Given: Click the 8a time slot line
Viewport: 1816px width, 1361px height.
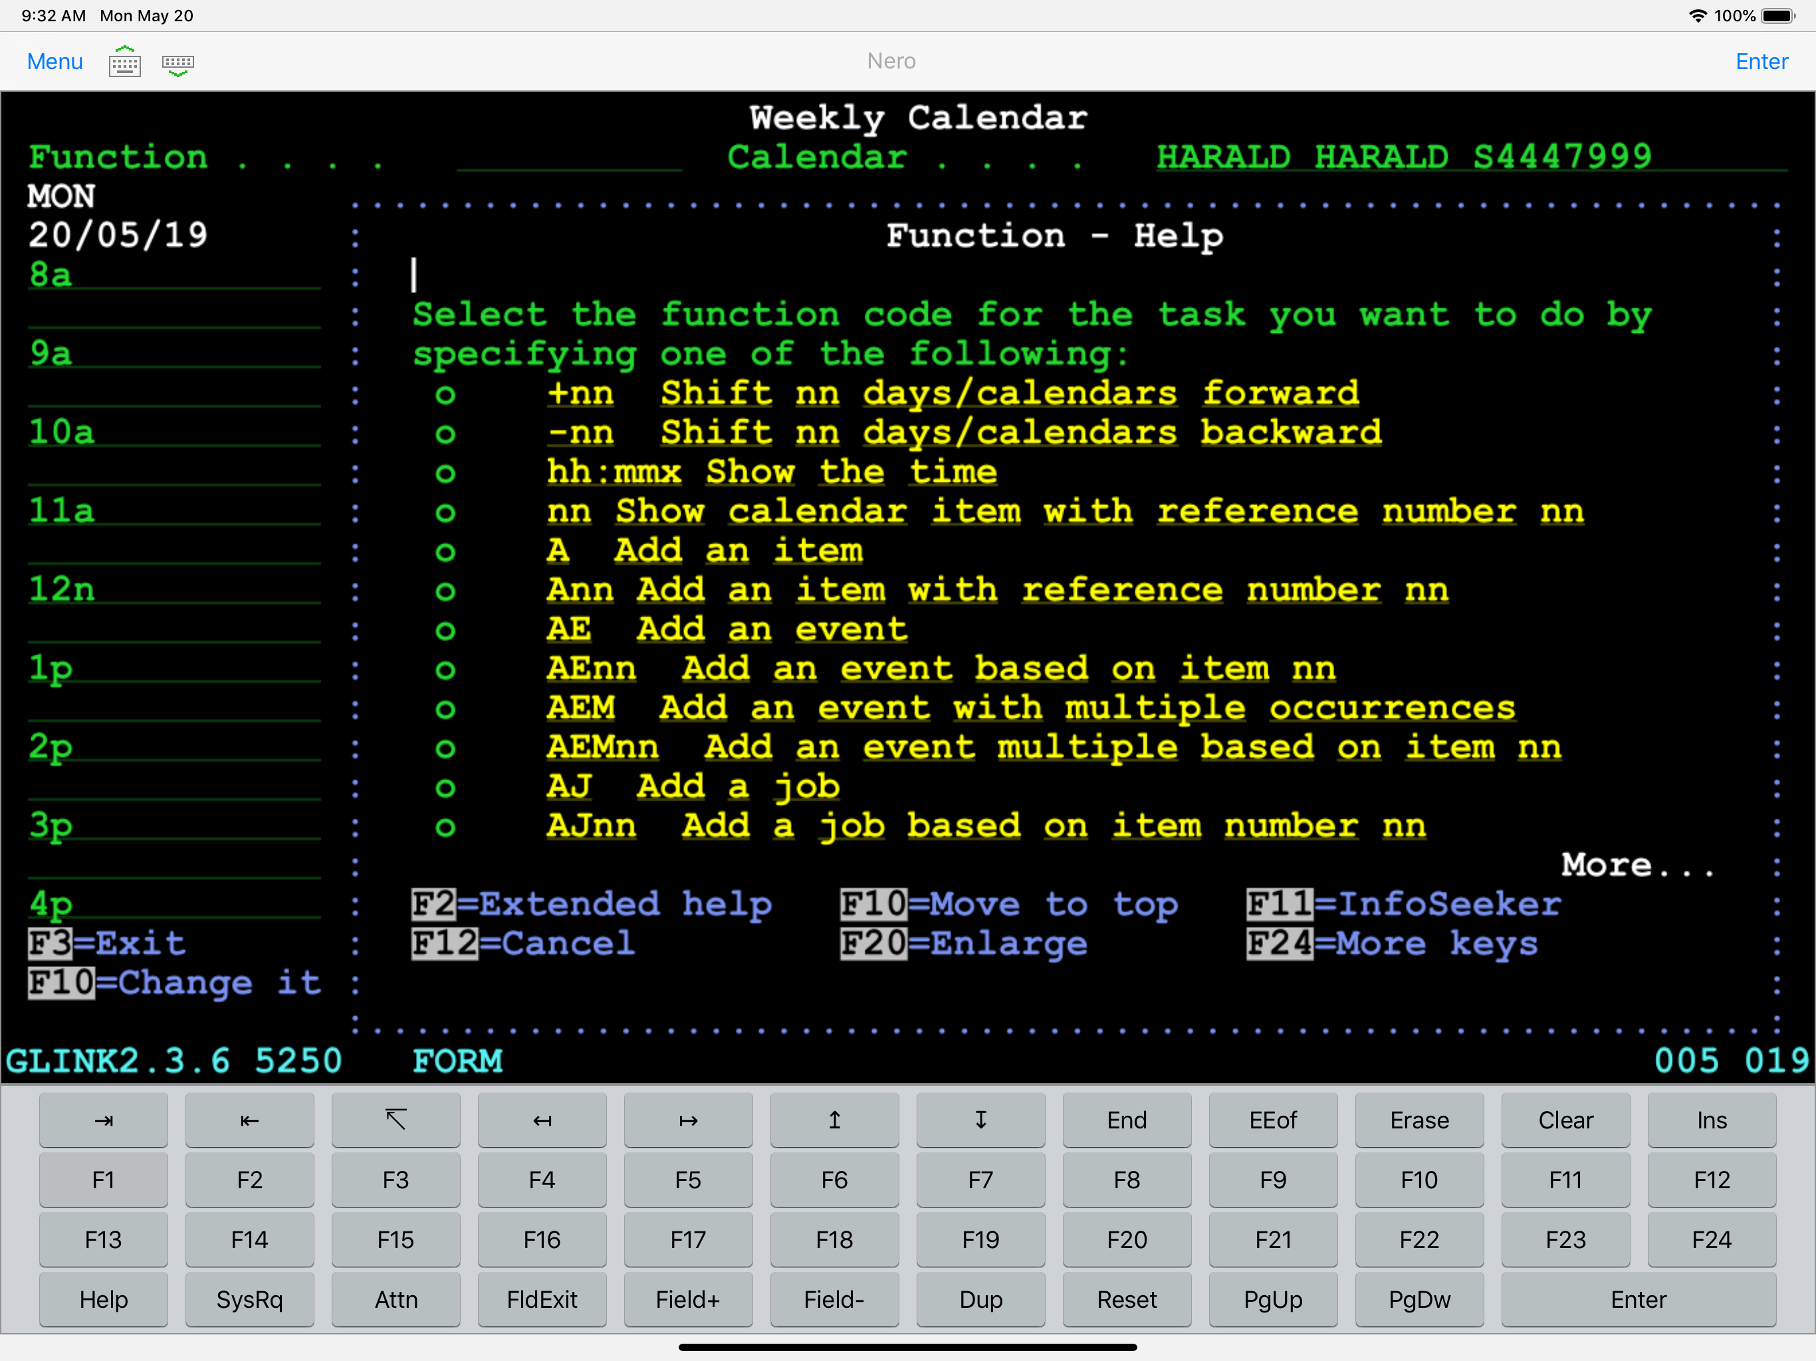Looking at the screenshot, I should [174, 275].
